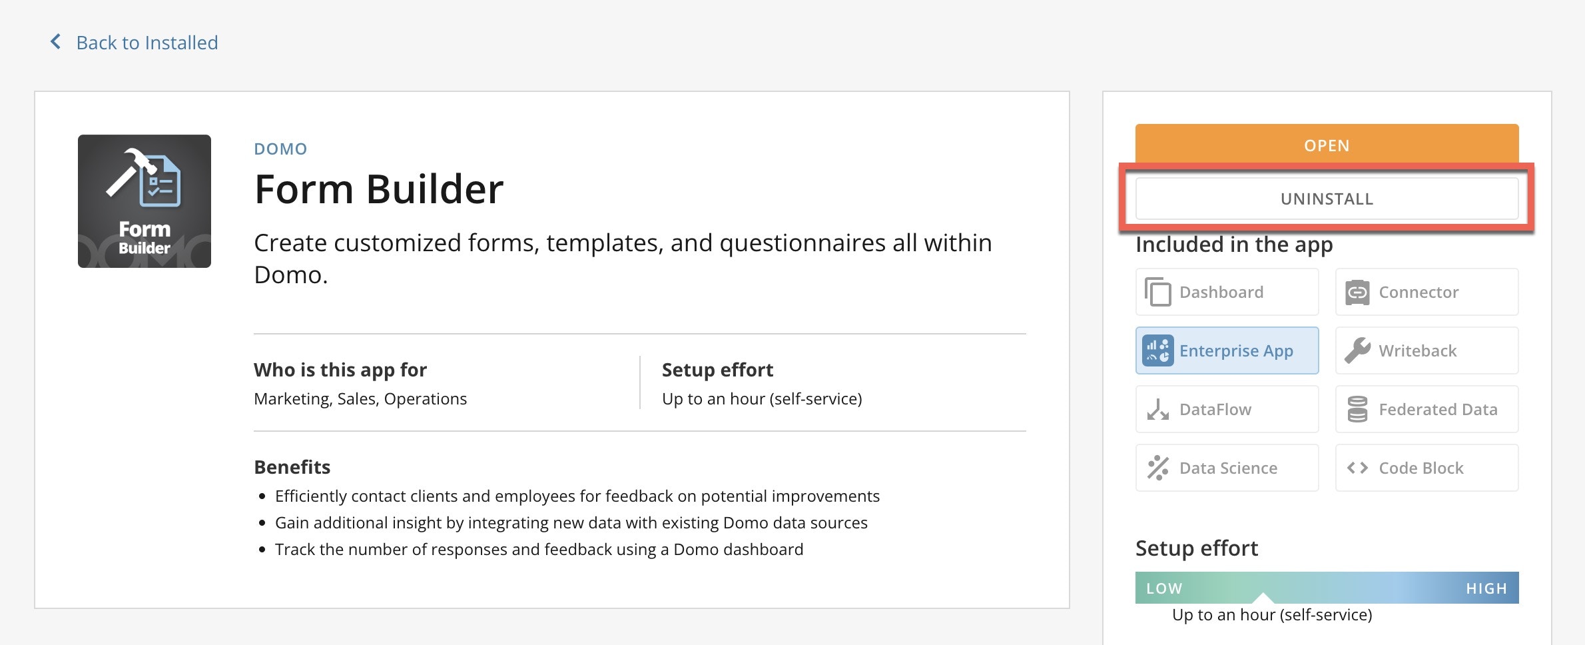The height and width of the screenshot is (645, 1585).
Task: Click the Form Builder title heading
Action: click(x=379, y=189)
